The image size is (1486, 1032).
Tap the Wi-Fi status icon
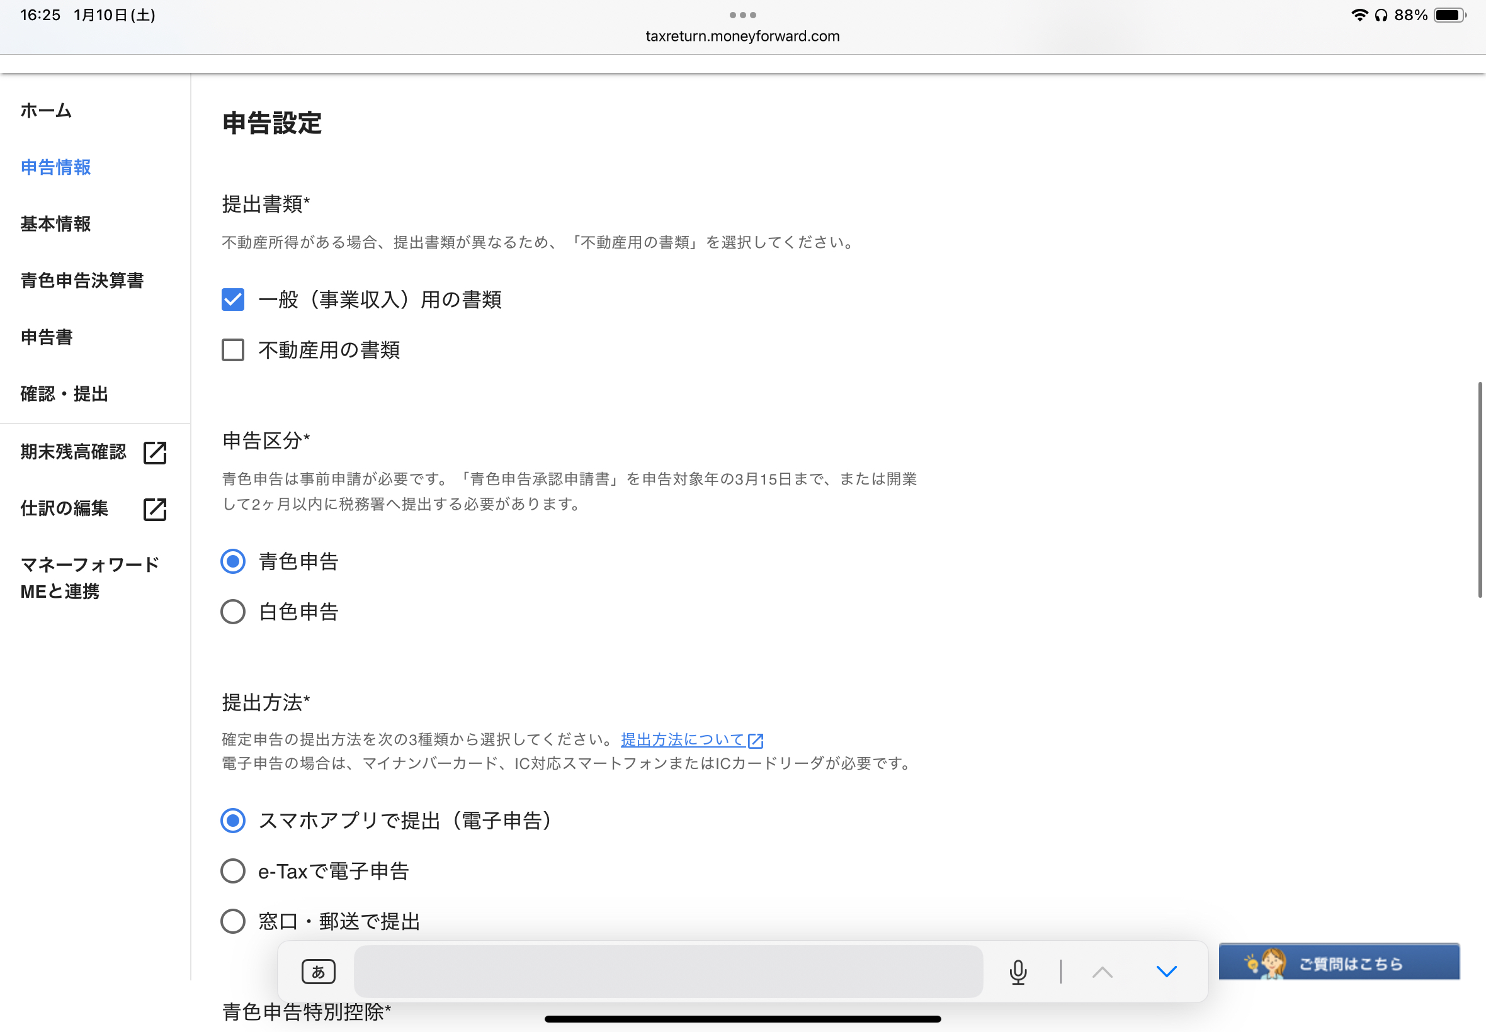(x=1359, y=15)
